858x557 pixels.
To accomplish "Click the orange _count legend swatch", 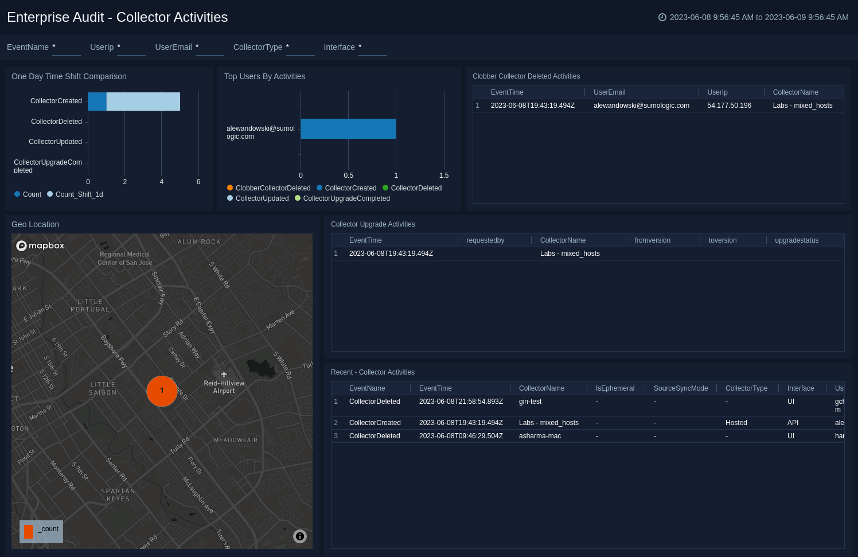I will click(x=29, y=532).
